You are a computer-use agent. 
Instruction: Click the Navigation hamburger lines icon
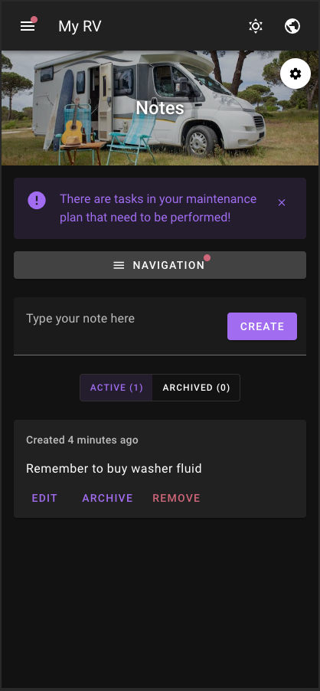tap(119, 265)
